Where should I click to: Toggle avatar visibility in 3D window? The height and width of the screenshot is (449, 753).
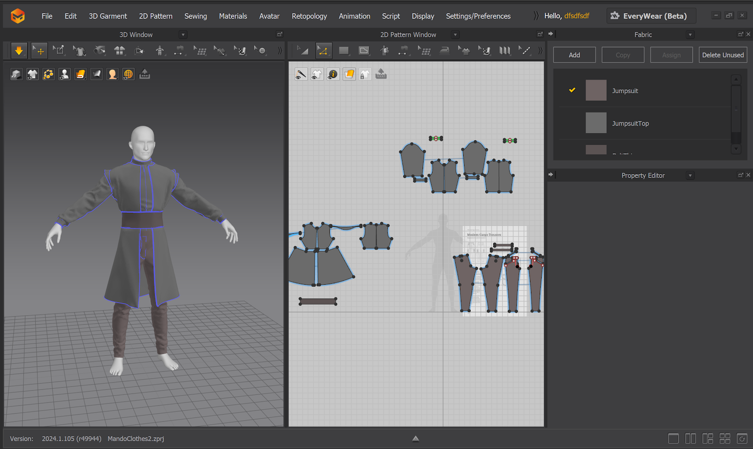64,74
